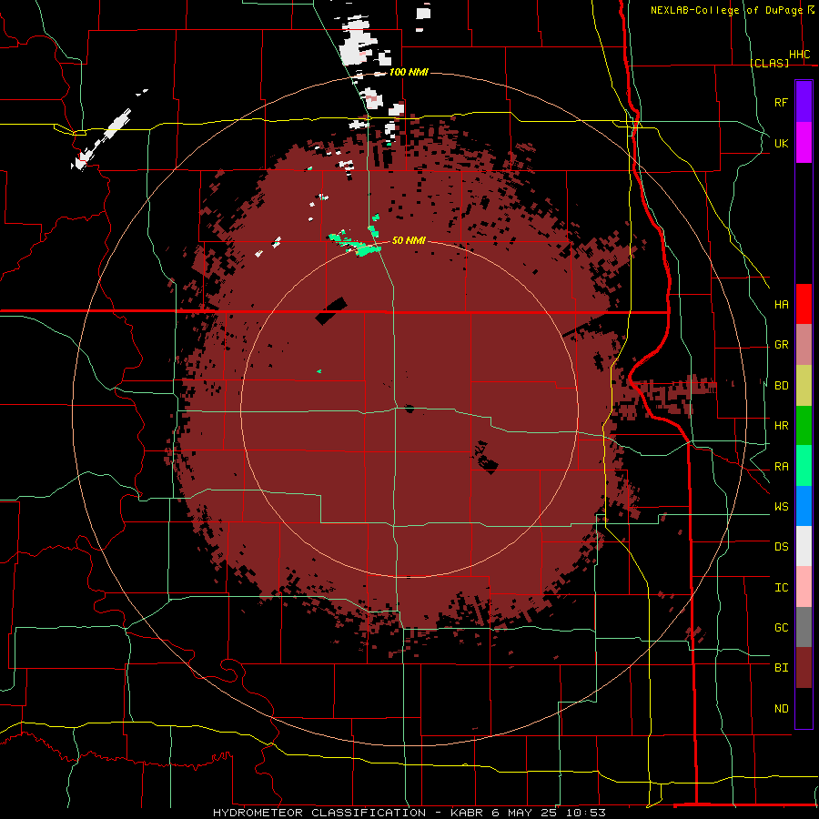Click the ND black legend color block
819x819 pixels.
[x=804, y=708]
